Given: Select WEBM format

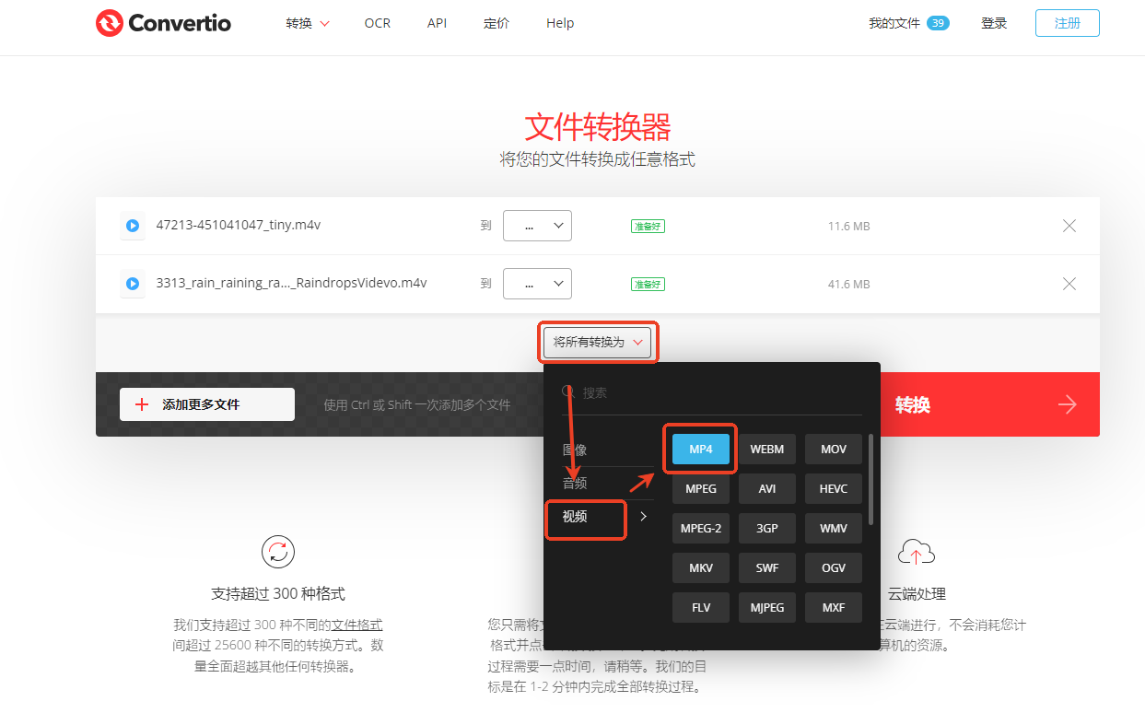Looking at the screenshot, I should pos(766,449).
